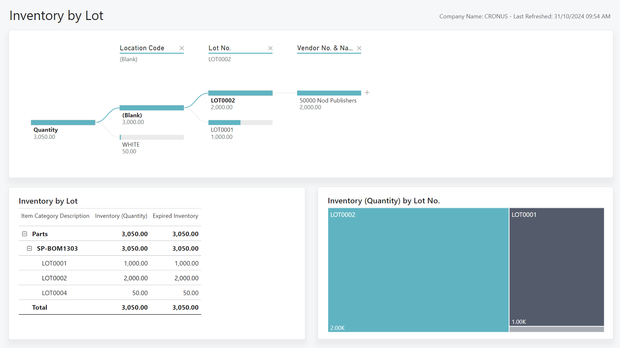Click the Quantity root node bar
The height and width of the screenshot is (348, 620).
click(63, 122)
